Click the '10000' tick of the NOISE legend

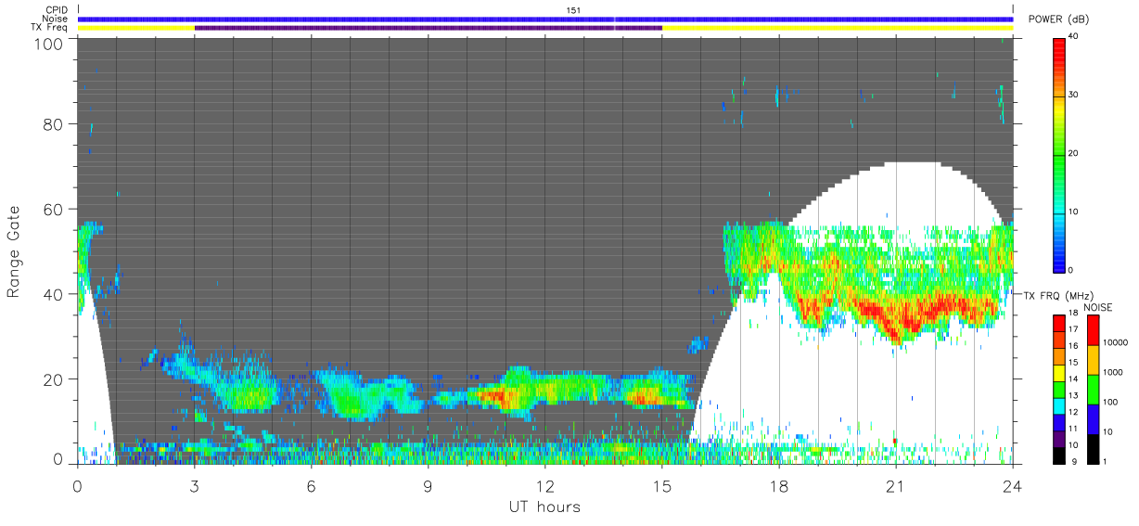click(x=1116, y=343)
